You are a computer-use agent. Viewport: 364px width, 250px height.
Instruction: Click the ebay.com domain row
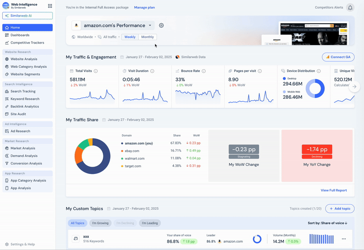point(161,151)
